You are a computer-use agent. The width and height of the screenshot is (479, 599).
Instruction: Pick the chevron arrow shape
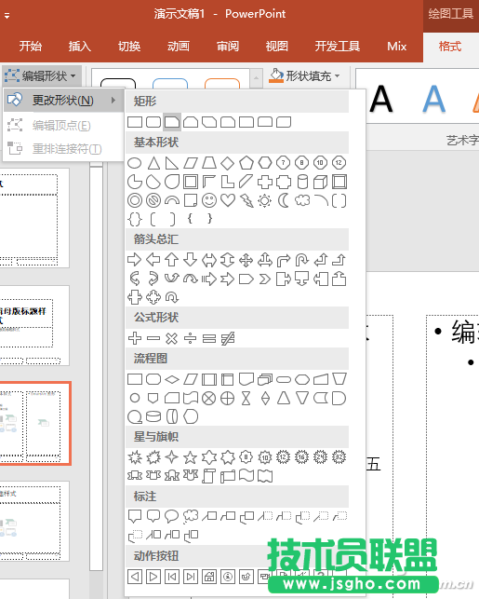coord(265,279)
